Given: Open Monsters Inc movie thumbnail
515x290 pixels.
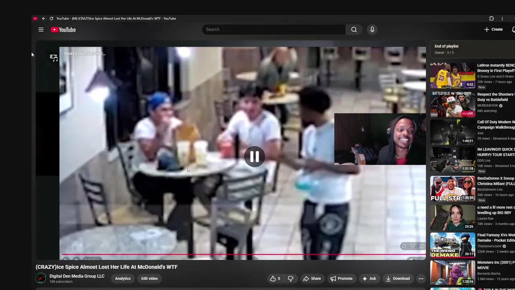Looking at the screenshot, I should (453, 273).
